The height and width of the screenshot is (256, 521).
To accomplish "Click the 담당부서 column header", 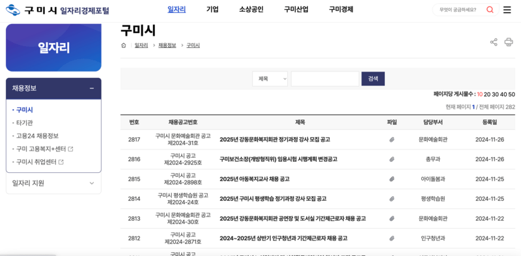I will coord(433,122).
